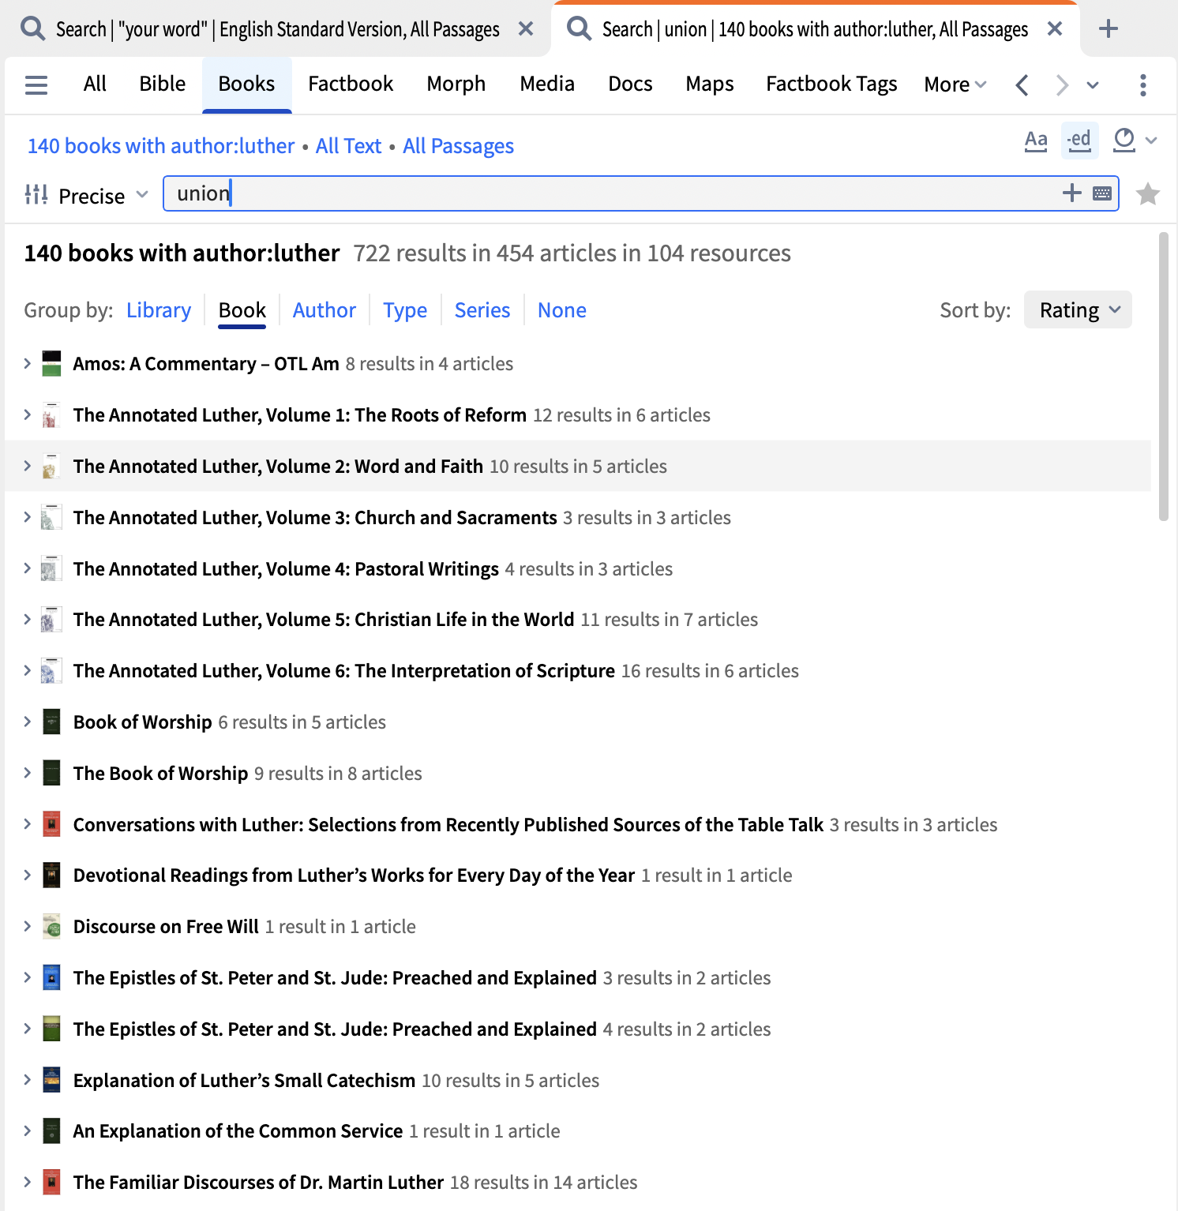The width and height of the screenshot is (1178, 1211).
Task: Select the All search type
Action: [x=95, y=84]
